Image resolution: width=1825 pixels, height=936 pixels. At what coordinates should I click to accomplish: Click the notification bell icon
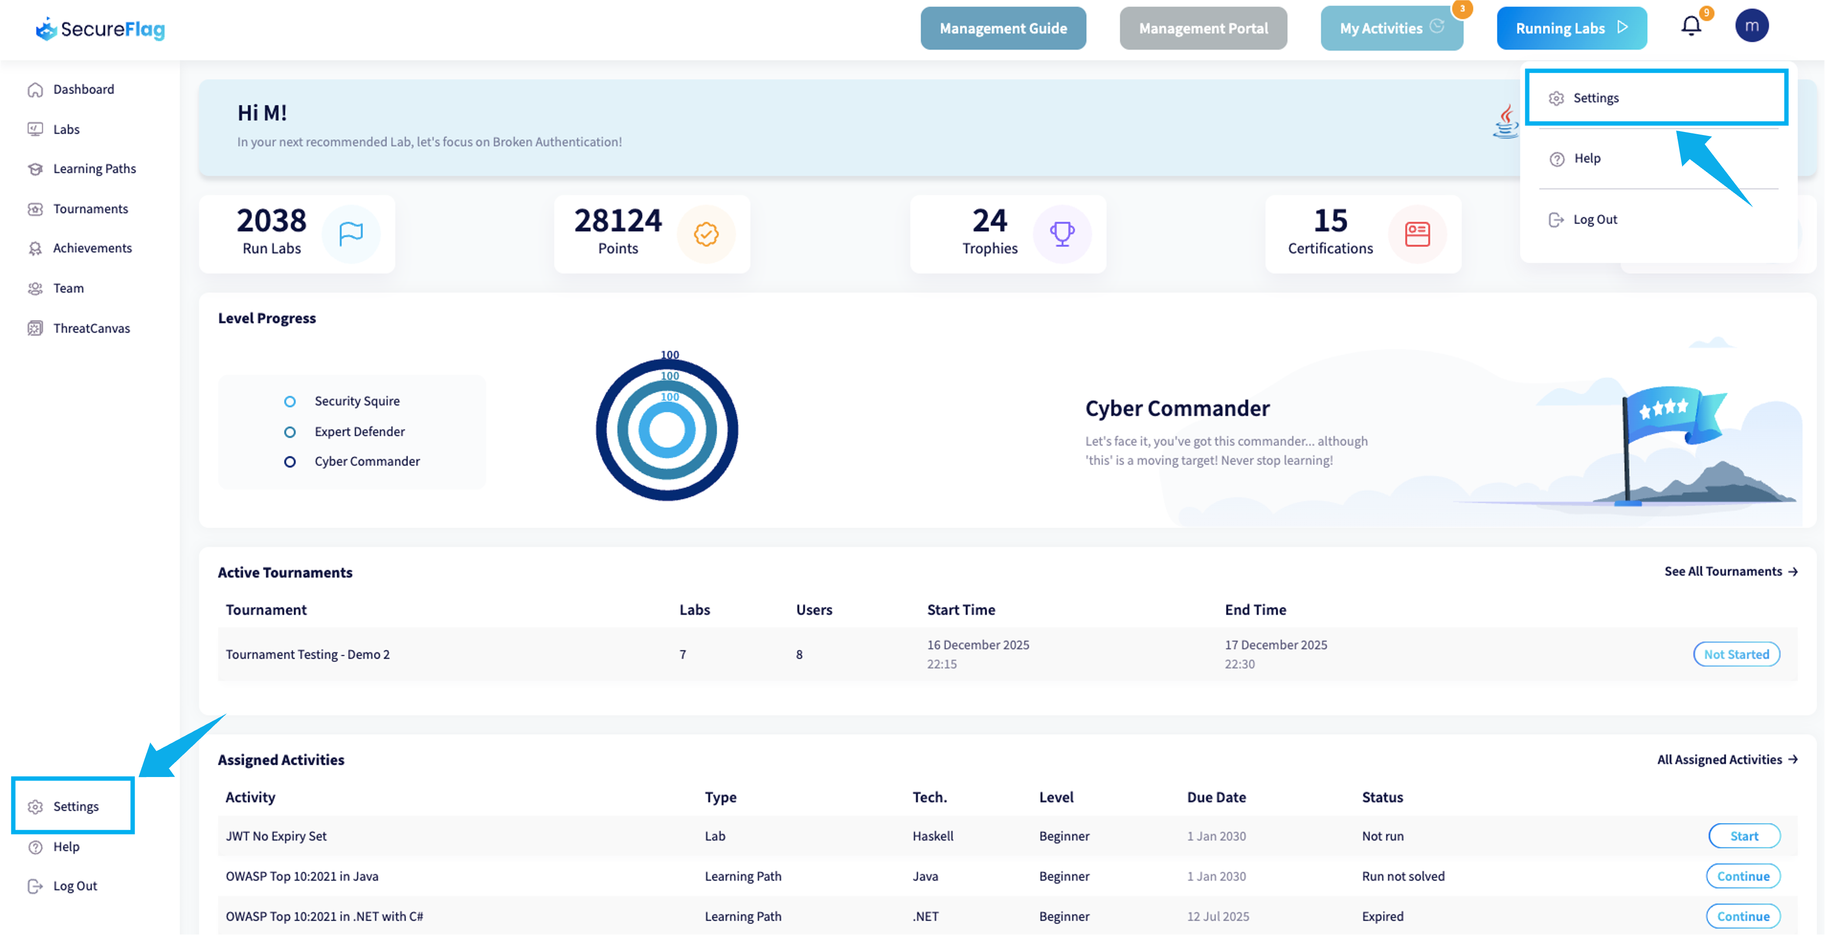[x=1690, y=27]
